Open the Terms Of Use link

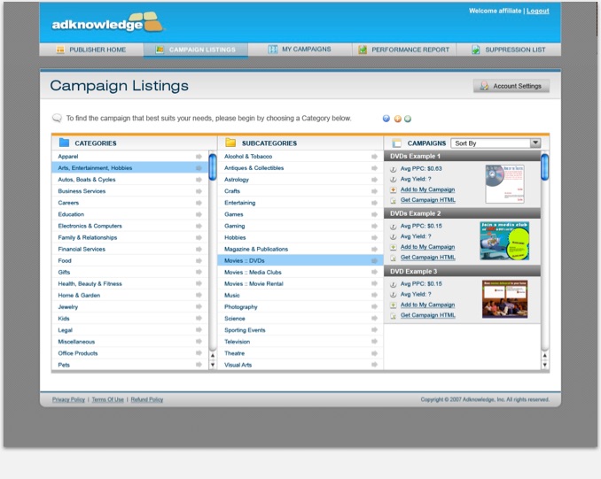point(108,399)
